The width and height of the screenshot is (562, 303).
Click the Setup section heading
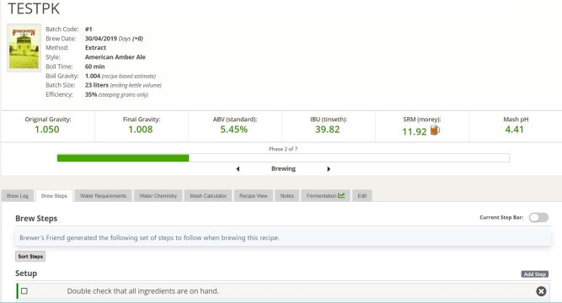pos(26,274)
